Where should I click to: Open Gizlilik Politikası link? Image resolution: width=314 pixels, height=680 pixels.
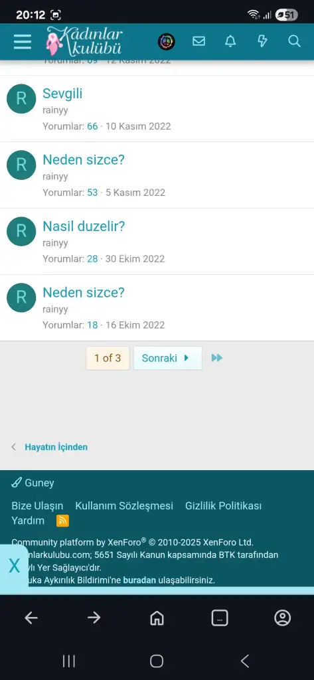[x=223, y=505]
